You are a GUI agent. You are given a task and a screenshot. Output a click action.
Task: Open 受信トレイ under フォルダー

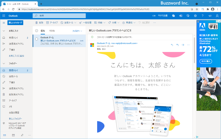click(16, 70)
